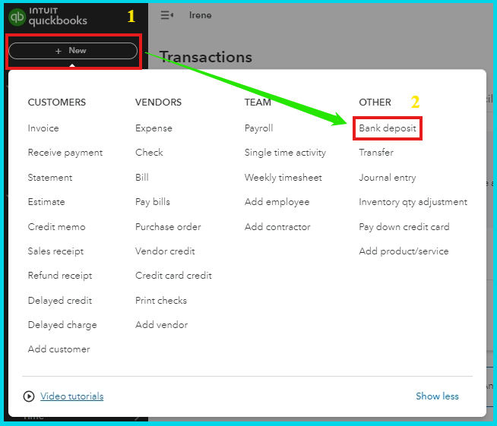Select Purchase order entry

(x=168, y=227)
